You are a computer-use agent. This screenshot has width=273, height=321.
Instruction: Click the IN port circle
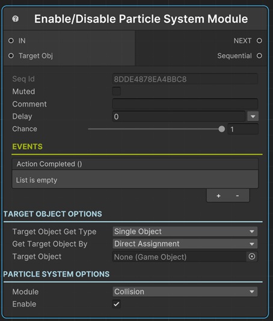click(x=11, y=41)
